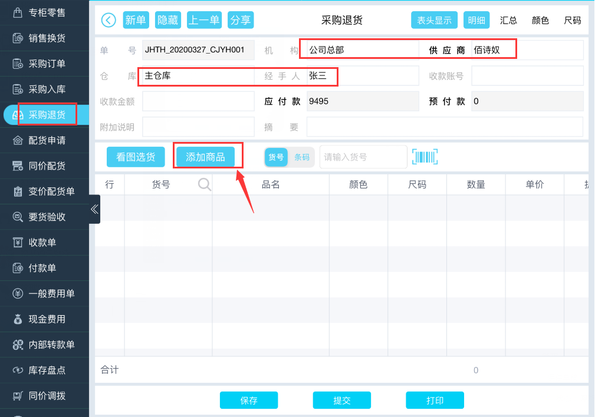Image resolution: width=595 pixels, height=417 pixels.
Task: Switch to the 汇总 tab
Action: [508, 20]
